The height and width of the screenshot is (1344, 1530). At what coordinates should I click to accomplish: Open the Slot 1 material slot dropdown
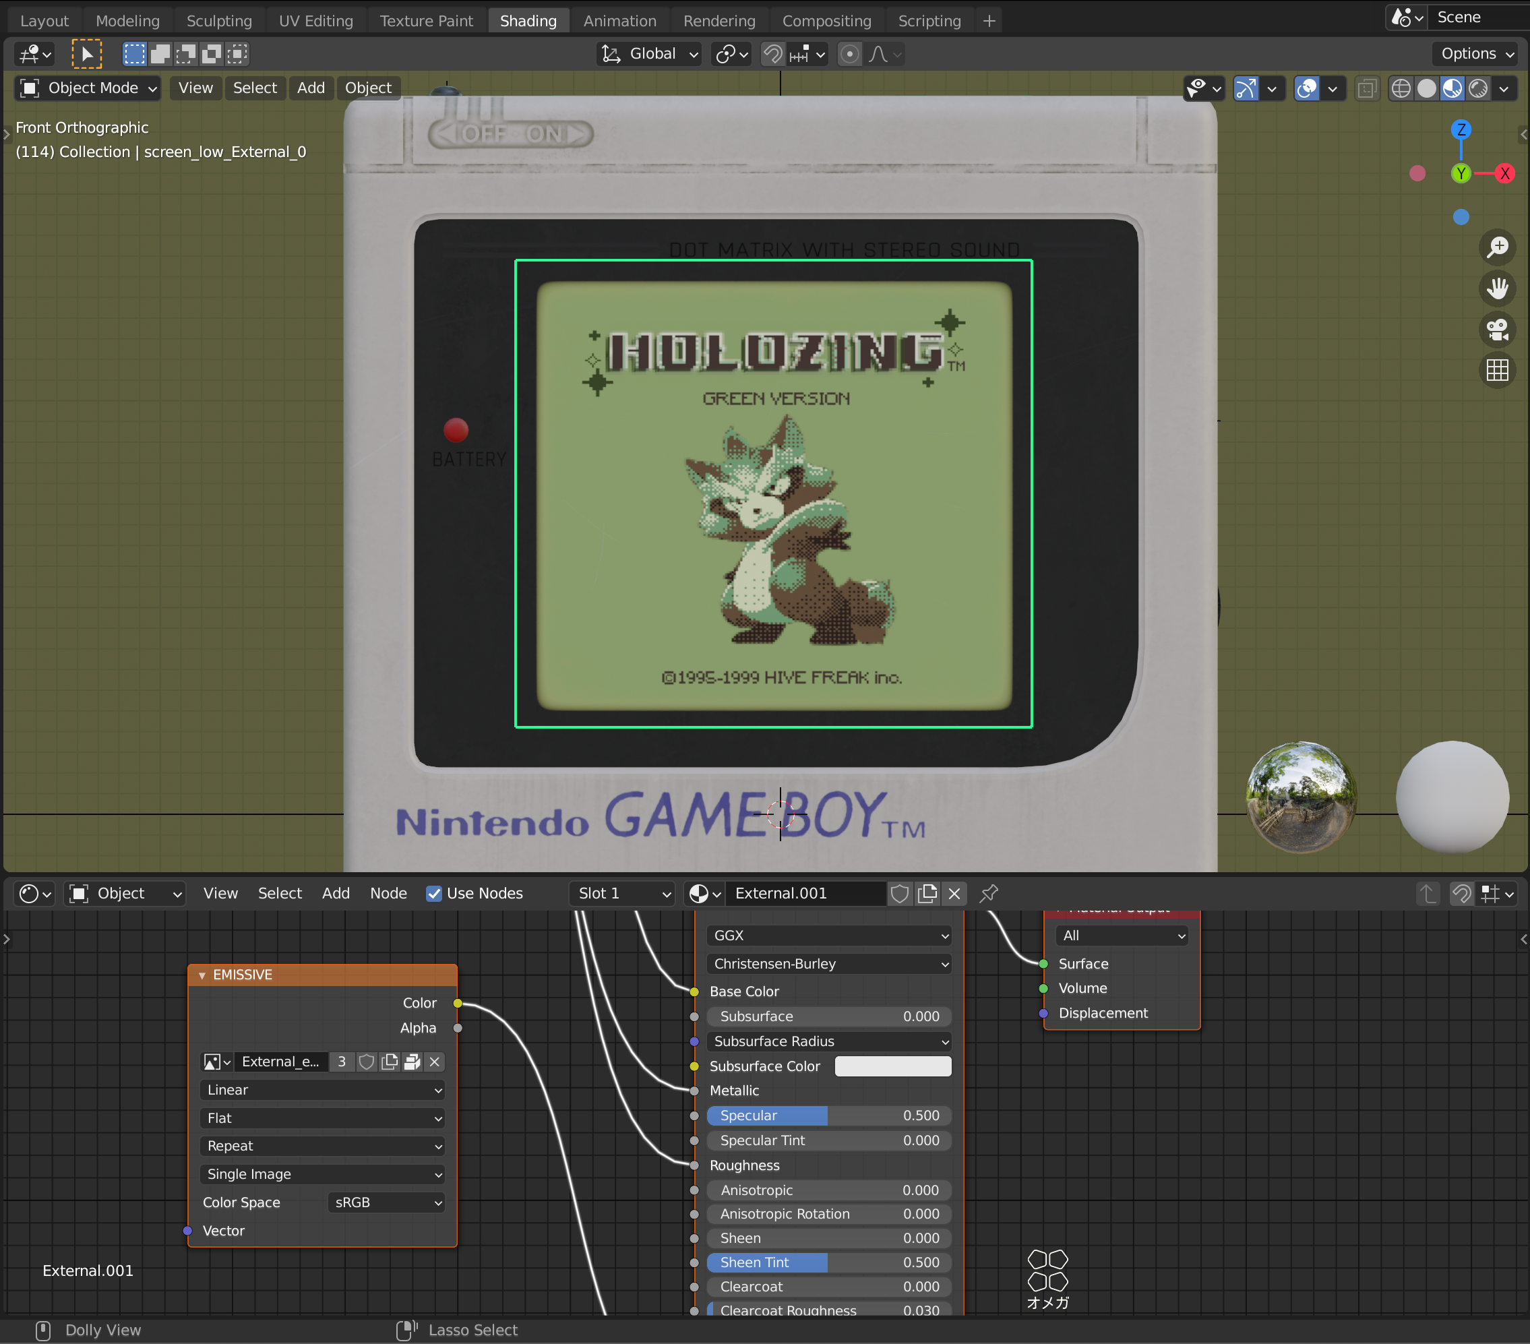pos(623,893)
